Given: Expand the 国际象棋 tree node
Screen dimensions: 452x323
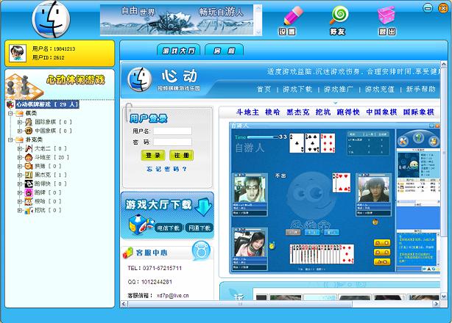Looking at the screenshot, I should (20, 122).
